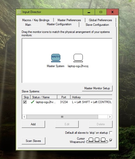Viewport: 135px width, 159px height.
Task: Minimize the Input Director window
Action: [x=89, y=12]
